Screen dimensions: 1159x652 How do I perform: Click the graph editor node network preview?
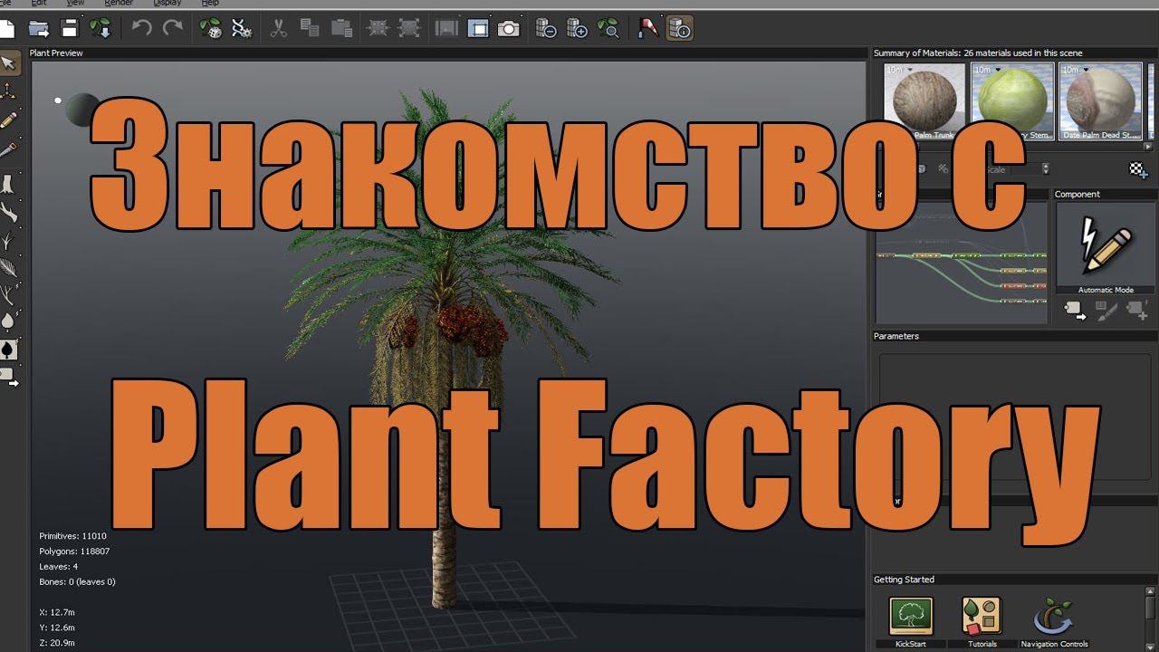point(962,264)
